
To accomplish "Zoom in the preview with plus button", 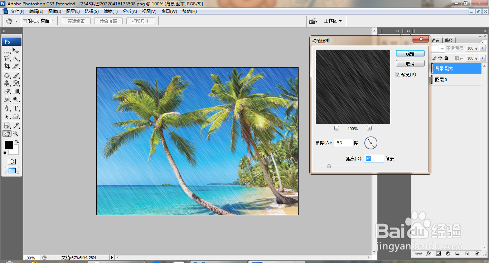I will (369, 128).
